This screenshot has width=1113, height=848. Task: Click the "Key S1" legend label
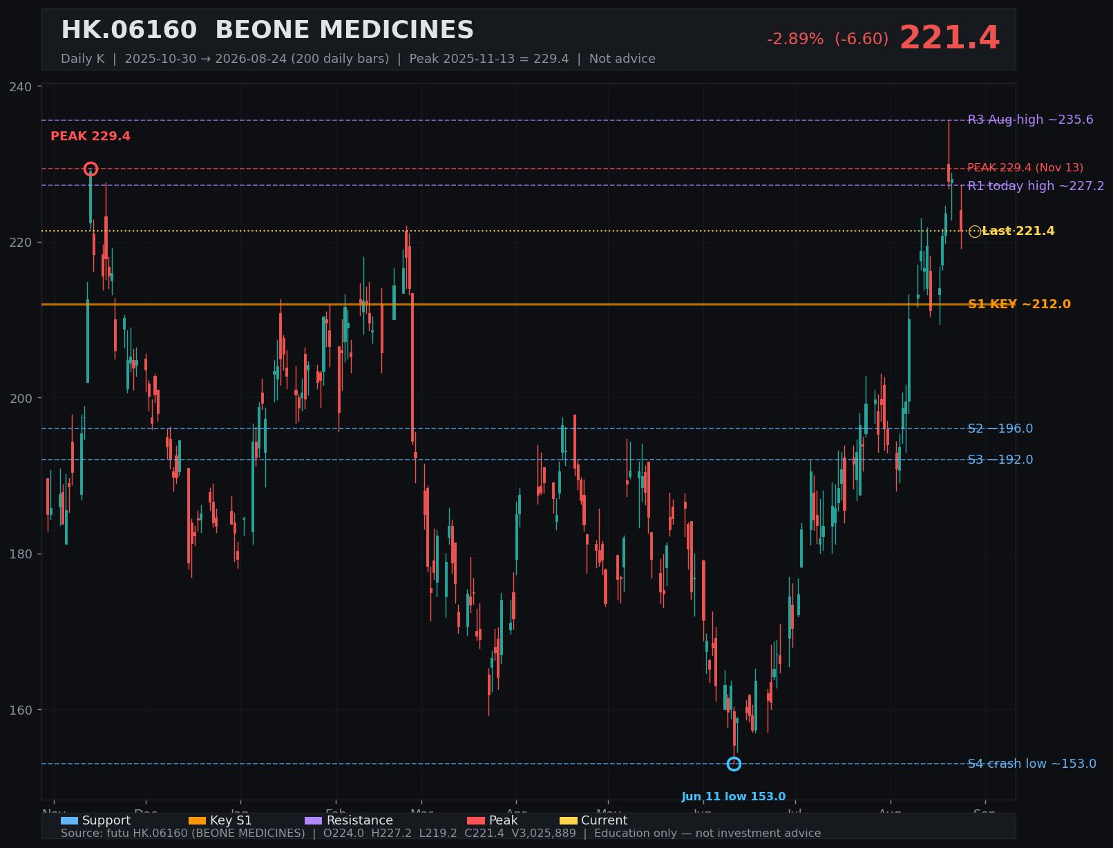(x=231, y=821)
